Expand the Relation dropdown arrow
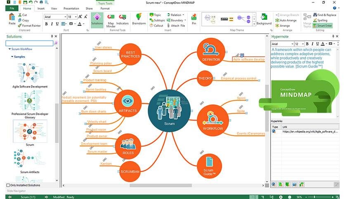The width and height of the screenshot is (345, 199). pyautogui.click(x=183, y=15)
